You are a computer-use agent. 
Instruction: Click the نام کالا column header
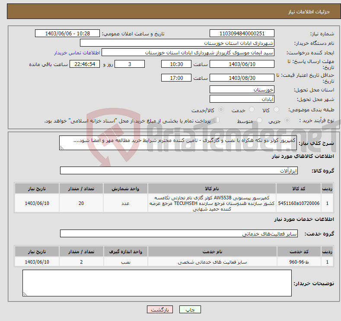point(212,189)
